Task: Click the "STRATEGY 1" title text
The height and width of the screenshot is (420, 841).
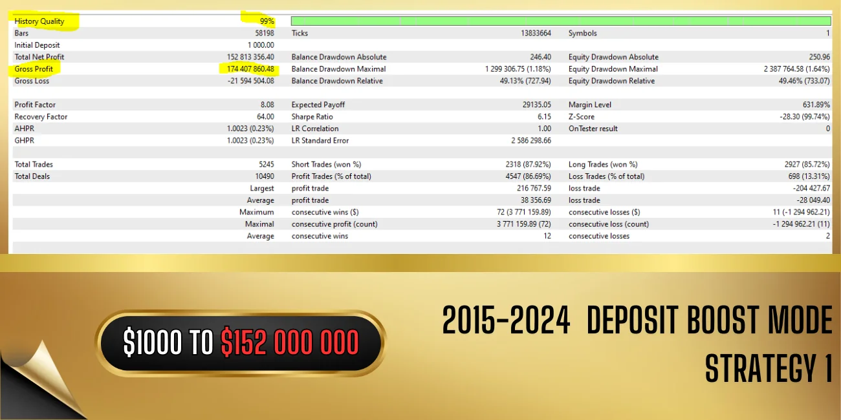Action: [768, 369]
